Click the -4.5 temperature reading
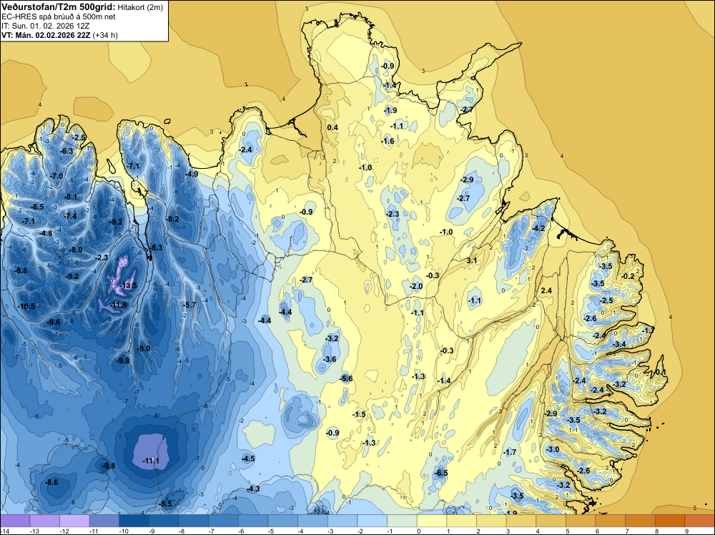The image size is (715, 535). coord(248,459)
